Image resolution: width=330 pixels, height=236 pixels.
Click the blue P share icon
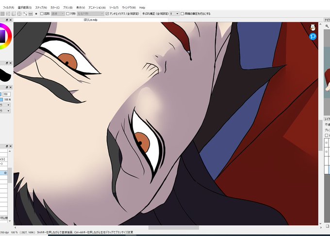(x=313, y=36)
